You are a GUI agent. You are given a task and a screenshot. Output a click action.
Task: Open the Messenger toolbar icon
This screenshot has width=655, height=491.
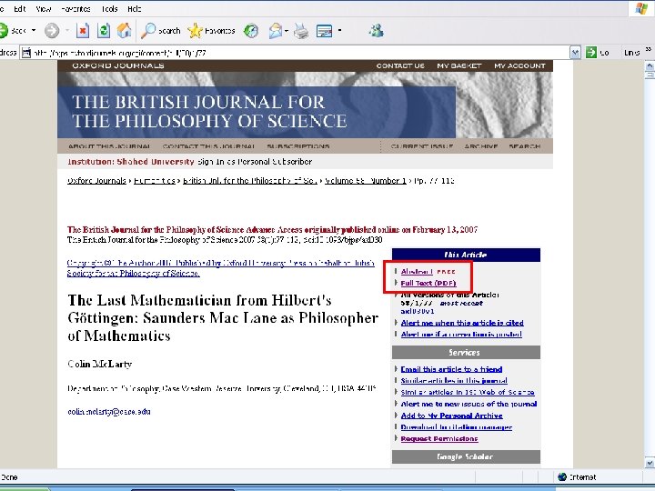point(377,31)
